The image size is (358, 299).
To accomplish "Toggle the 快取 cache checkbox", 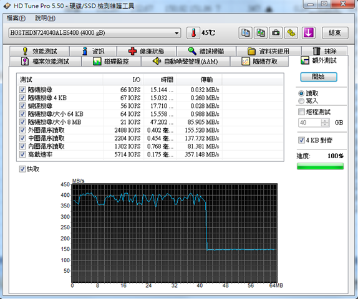I will coord(22,169).
